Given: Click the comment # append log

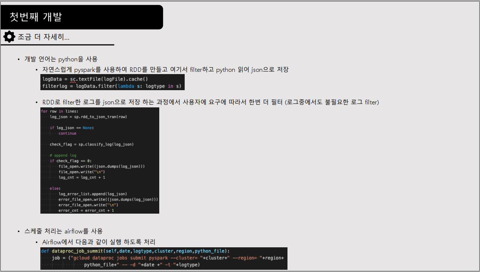Looking at the screenshot, I should (63, 155).
